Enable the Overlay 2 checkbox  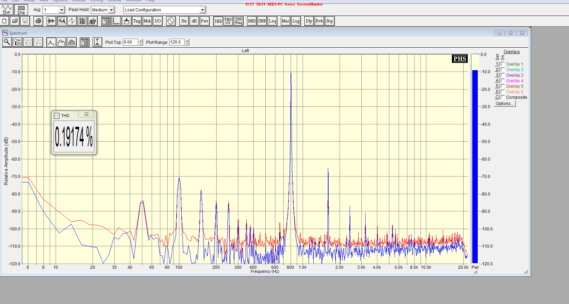pyautogui.click(x=503, y=69)
